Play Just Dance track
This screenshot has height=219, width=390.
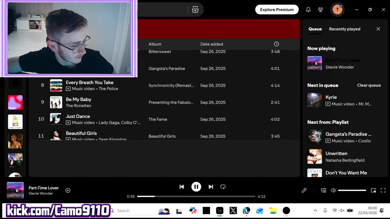[78, 116]
